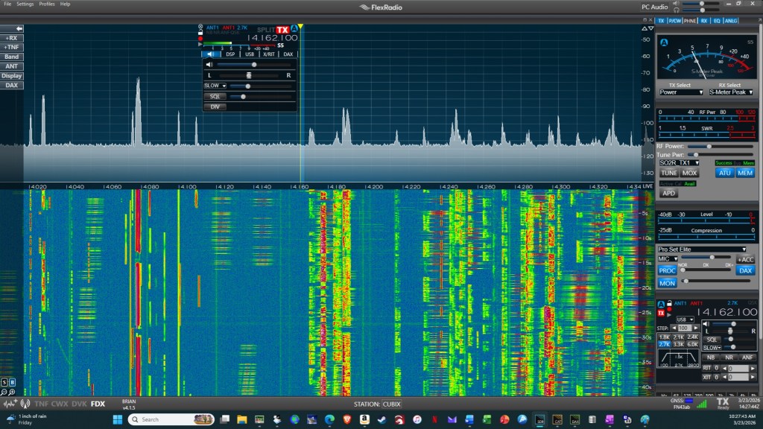The image size is (763, 429).
Task: Open the Profiles menu
Action: coord(47,4)
